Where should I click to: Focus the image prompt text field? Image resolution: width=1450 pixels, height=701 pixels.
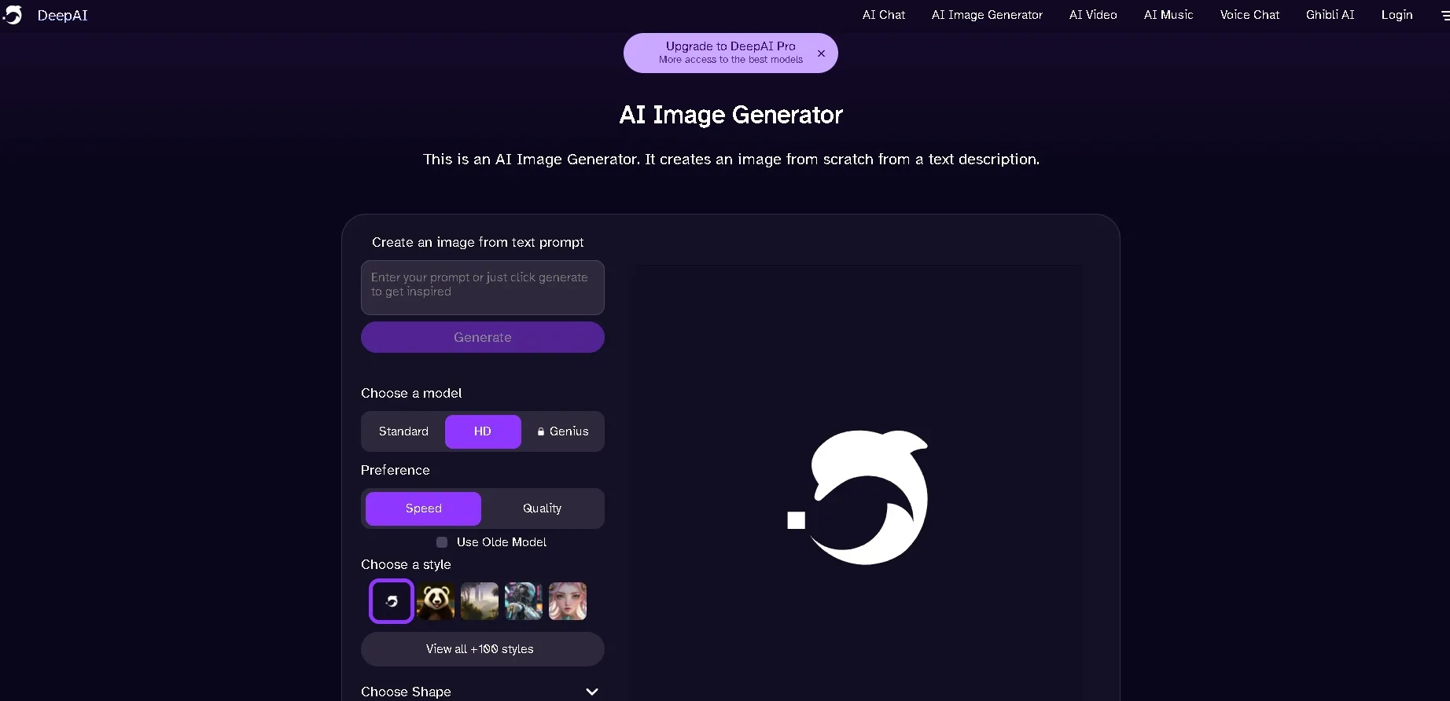483,288
